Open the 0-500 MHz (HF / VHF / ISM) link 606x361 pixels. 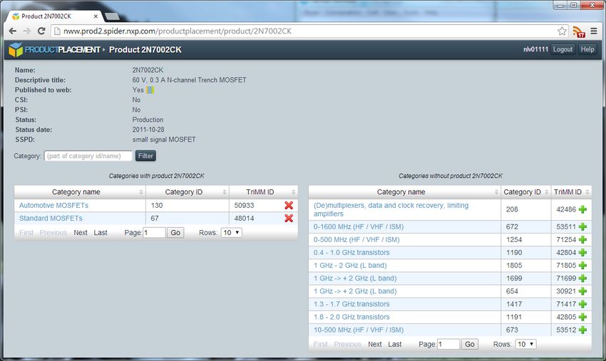tap(356, 239)
